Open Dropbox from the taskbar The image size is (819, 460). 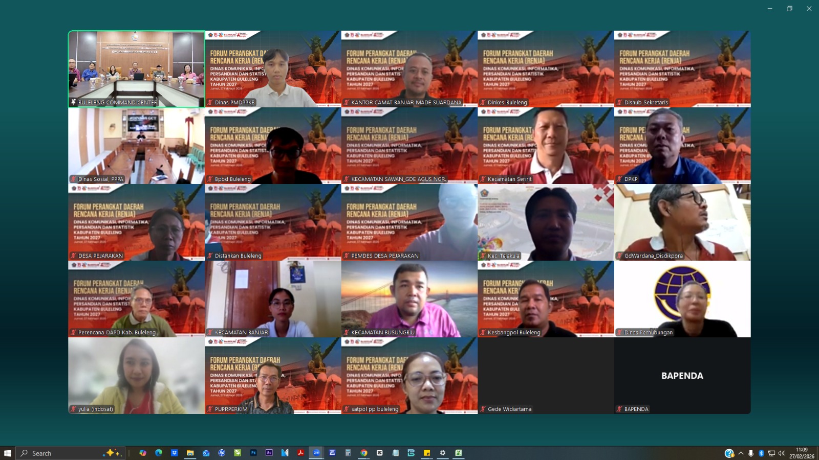click(x=175, y=453)
